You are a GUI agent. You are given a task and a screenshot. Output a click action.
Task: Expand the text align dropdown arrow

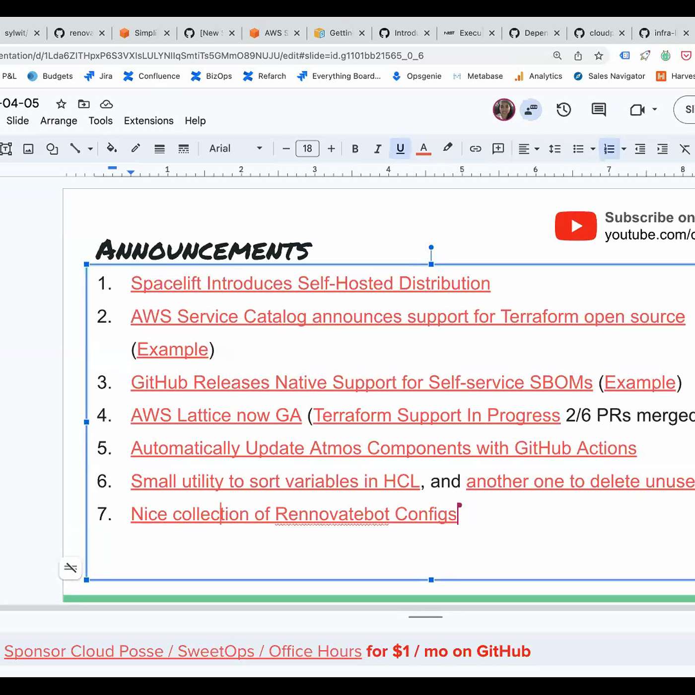click(x=537, y=149)
